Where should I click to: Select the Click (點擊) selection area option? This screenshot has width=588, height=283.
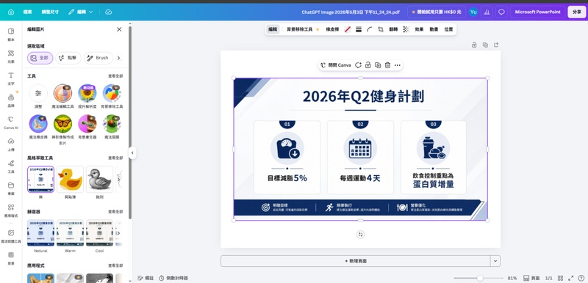click(68, 58)
